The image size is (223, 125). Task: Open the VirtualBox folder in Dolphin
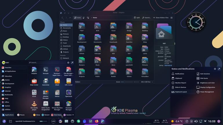click(145, 73)
